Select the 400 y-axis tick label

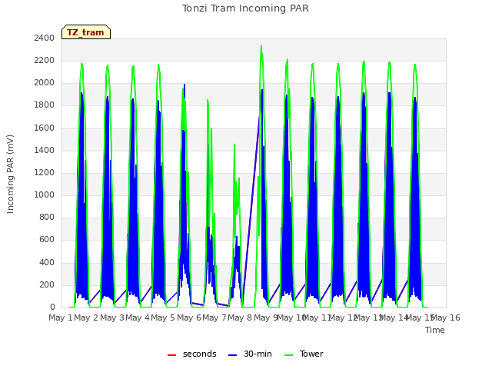coord(47,262)
